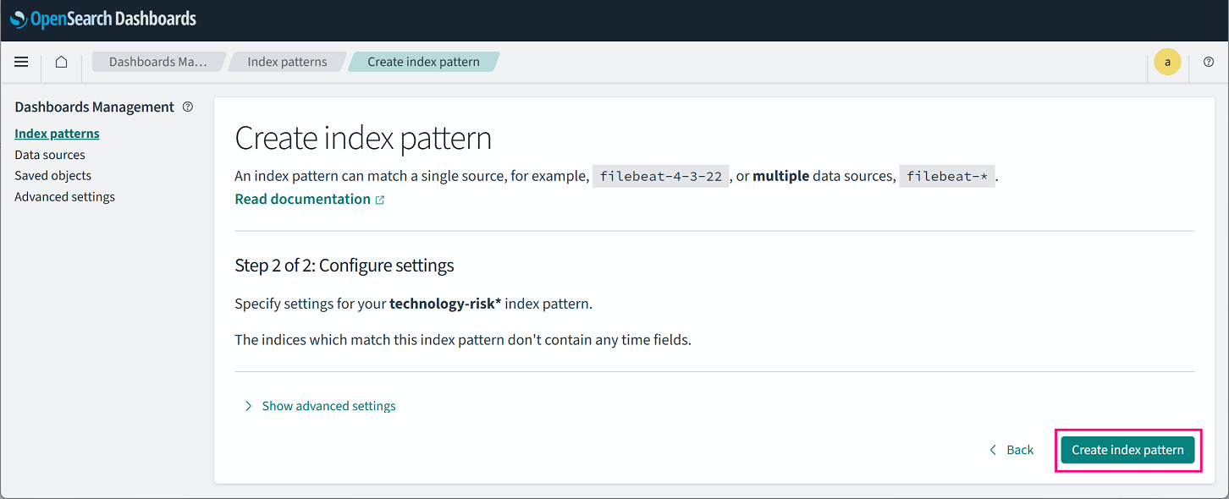1229x499 pixels.
Task: Open the hamburger navigation menu
Action: (x=21, y=62)
